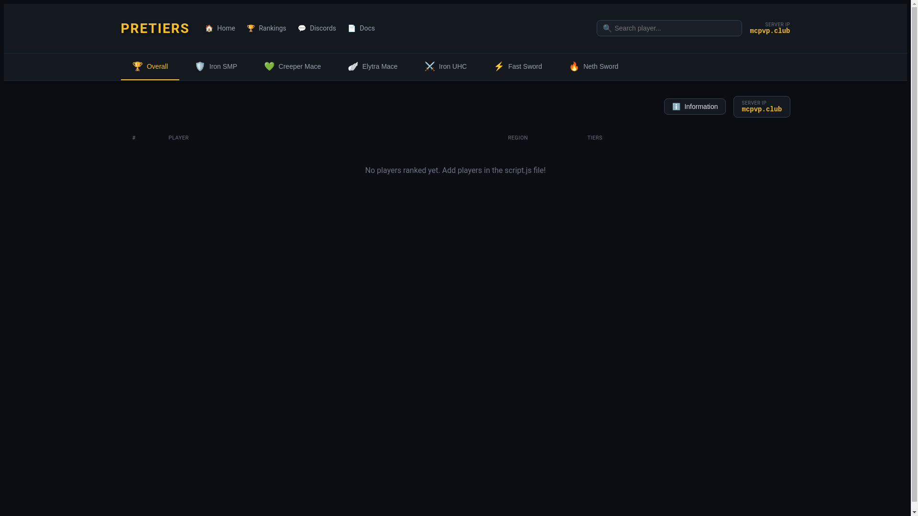
Task: Click the search magnifier icon
Action: click(607, 29)
